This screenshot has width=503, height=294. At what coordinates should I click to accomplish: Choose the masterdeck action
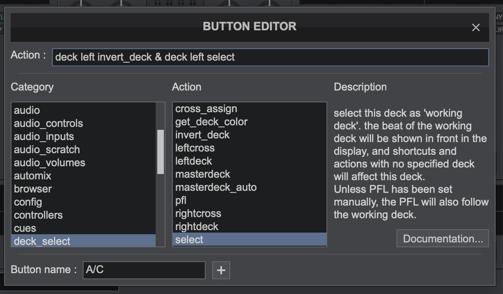pos(249,174)
